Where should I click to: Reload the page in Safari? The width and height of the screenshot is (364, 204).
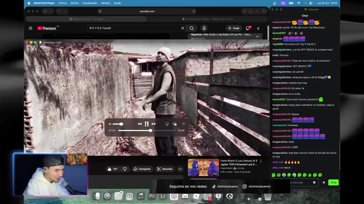tap(194, 11)
